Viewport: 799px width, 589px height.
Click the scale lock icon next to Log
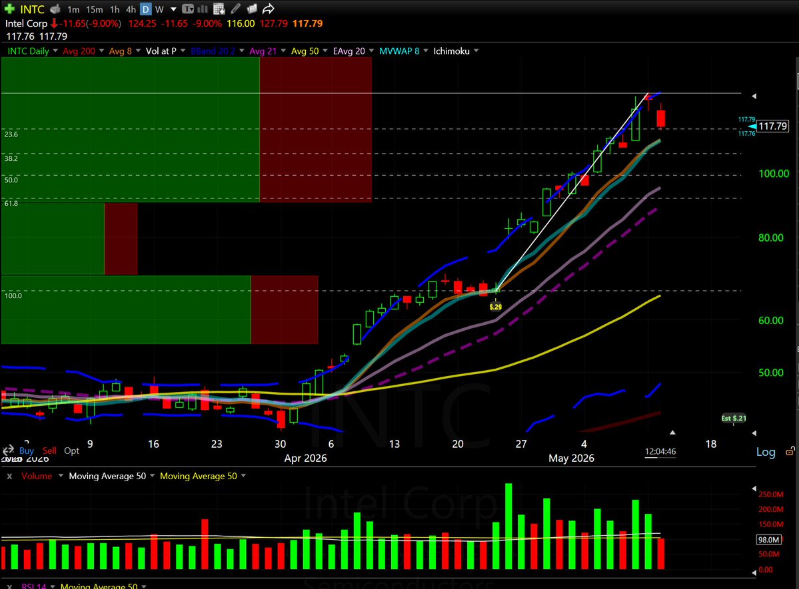pos(790,451)
